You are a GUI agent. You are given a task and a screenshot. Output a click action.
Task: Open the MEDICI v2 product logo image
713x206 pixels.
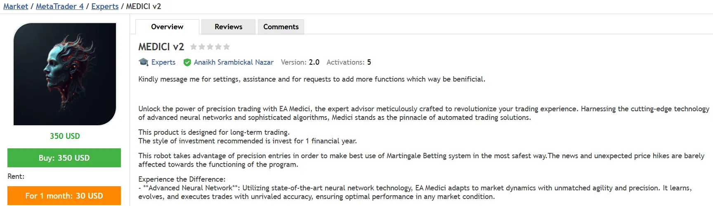65,74
